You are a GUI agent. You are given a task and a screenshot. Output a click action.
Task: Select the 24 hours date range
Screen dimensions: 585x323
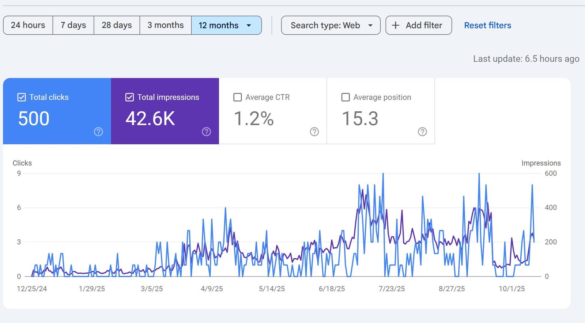click(28, 25)
